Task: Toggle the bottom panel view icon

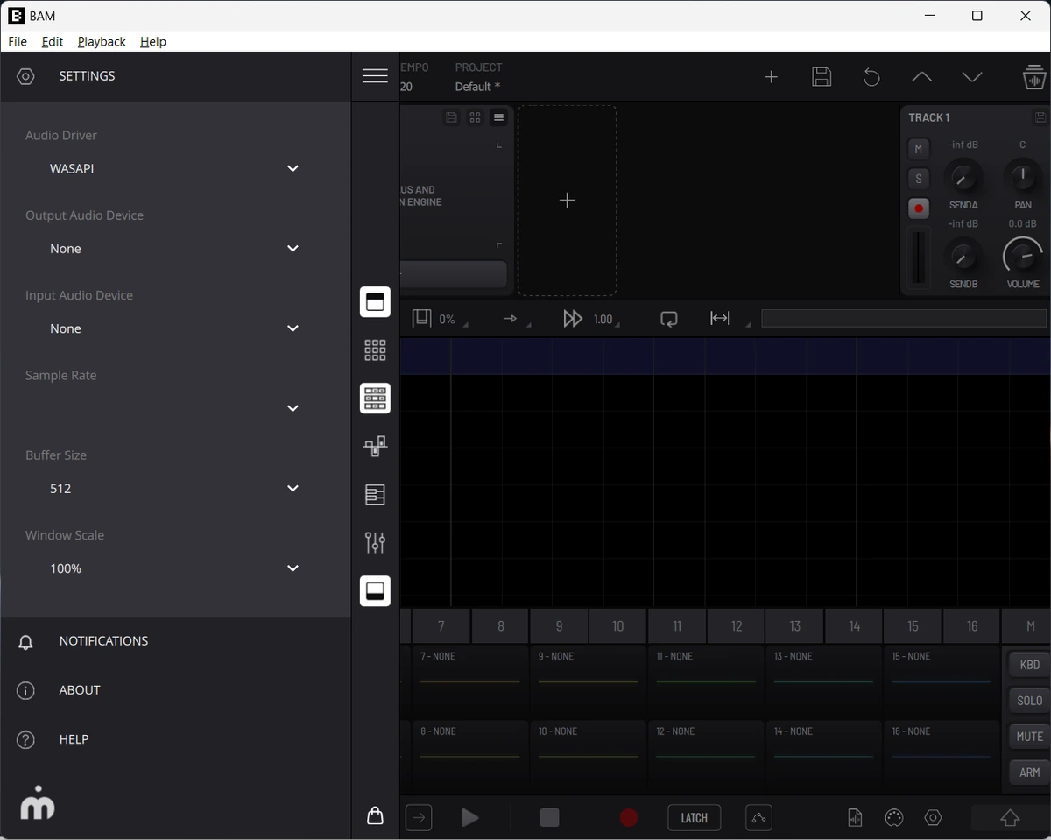Action: tap(375, 591)
